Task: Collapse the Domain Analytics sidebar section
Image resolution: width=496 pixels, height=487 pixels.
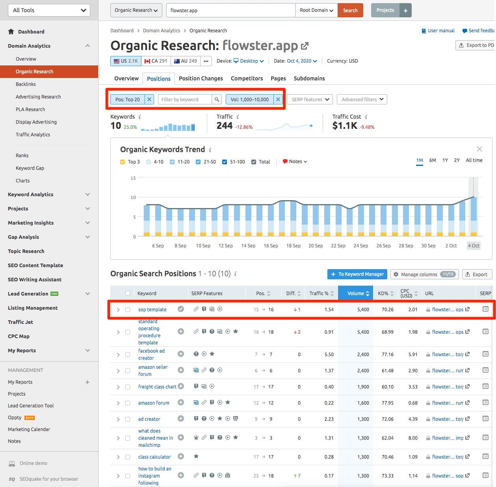Action: [87, 46]
